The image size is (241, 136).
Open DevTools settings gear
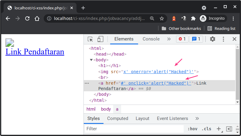(212, 39)
